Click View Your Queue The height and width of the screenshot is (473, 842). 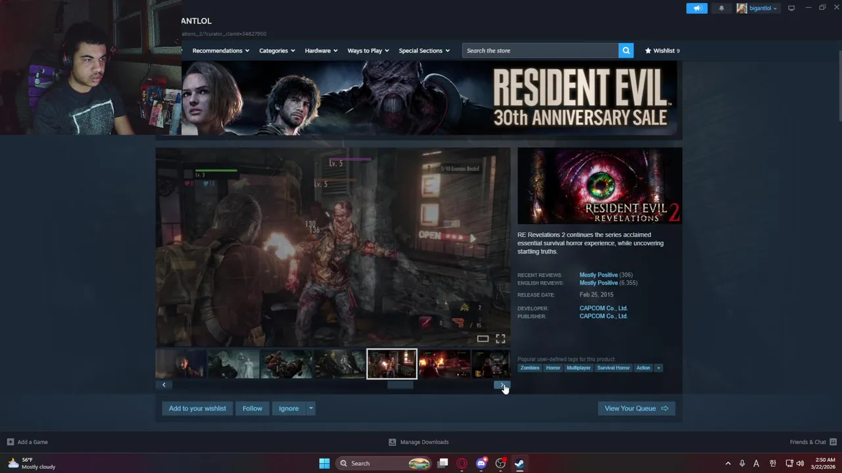coord(636,409)
